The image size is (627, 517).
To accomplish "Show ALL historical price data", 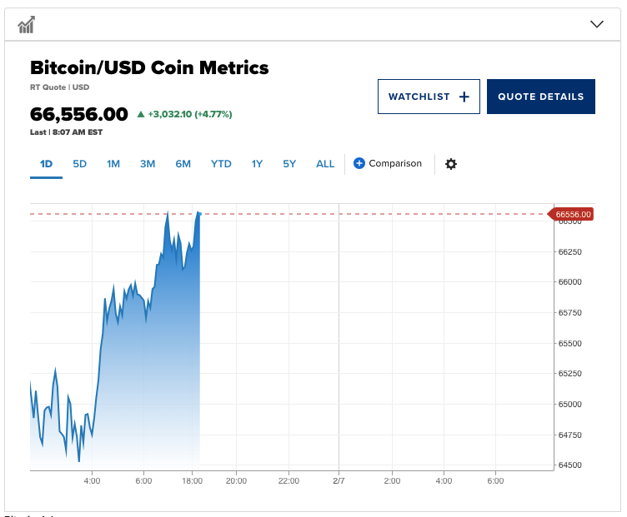I will pyautogui.click(x=325, y=164).
